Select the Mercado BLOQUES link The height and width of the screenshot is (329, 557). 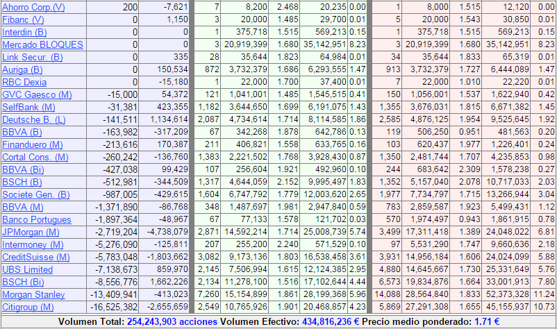coord(42,44)
